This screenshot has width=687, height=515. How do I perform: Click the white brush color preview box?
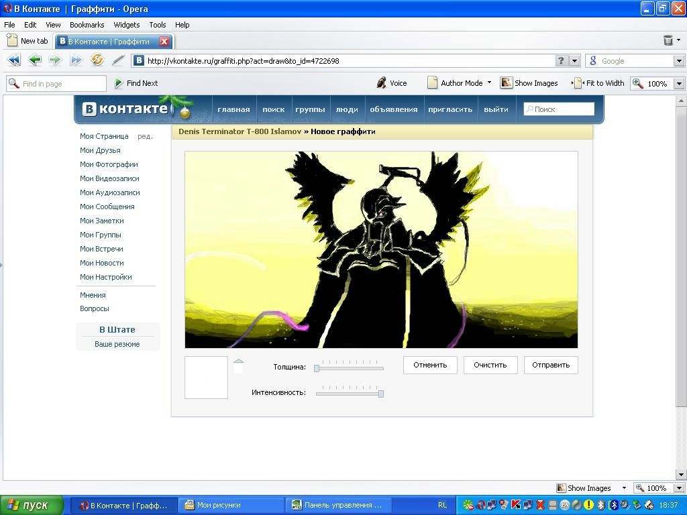point(206,378)
